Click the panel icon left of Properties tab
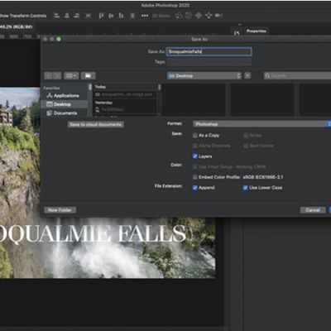Screen dimensions: 331x331 click(237, 33)
